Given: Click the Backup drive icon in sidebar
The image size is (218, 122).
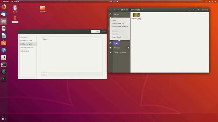Looking at the screenshot, I should [x=110, y=48].
